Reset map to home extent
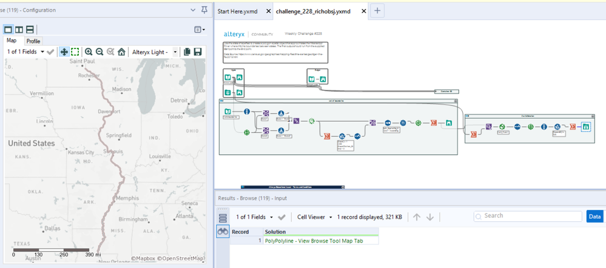The height and width of the screenshot is (268, 606). 121,52
